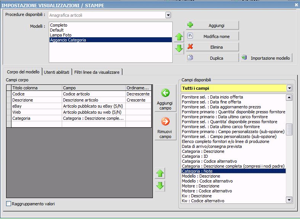This screenshot has width=300, height=219.
Task: Move the field down with the green arrow beside Campi corpo
Action: (x=160, y=186)
